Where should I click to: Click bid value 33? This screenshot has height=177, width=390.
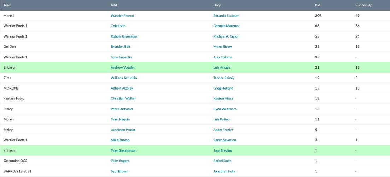coord(317,57)
